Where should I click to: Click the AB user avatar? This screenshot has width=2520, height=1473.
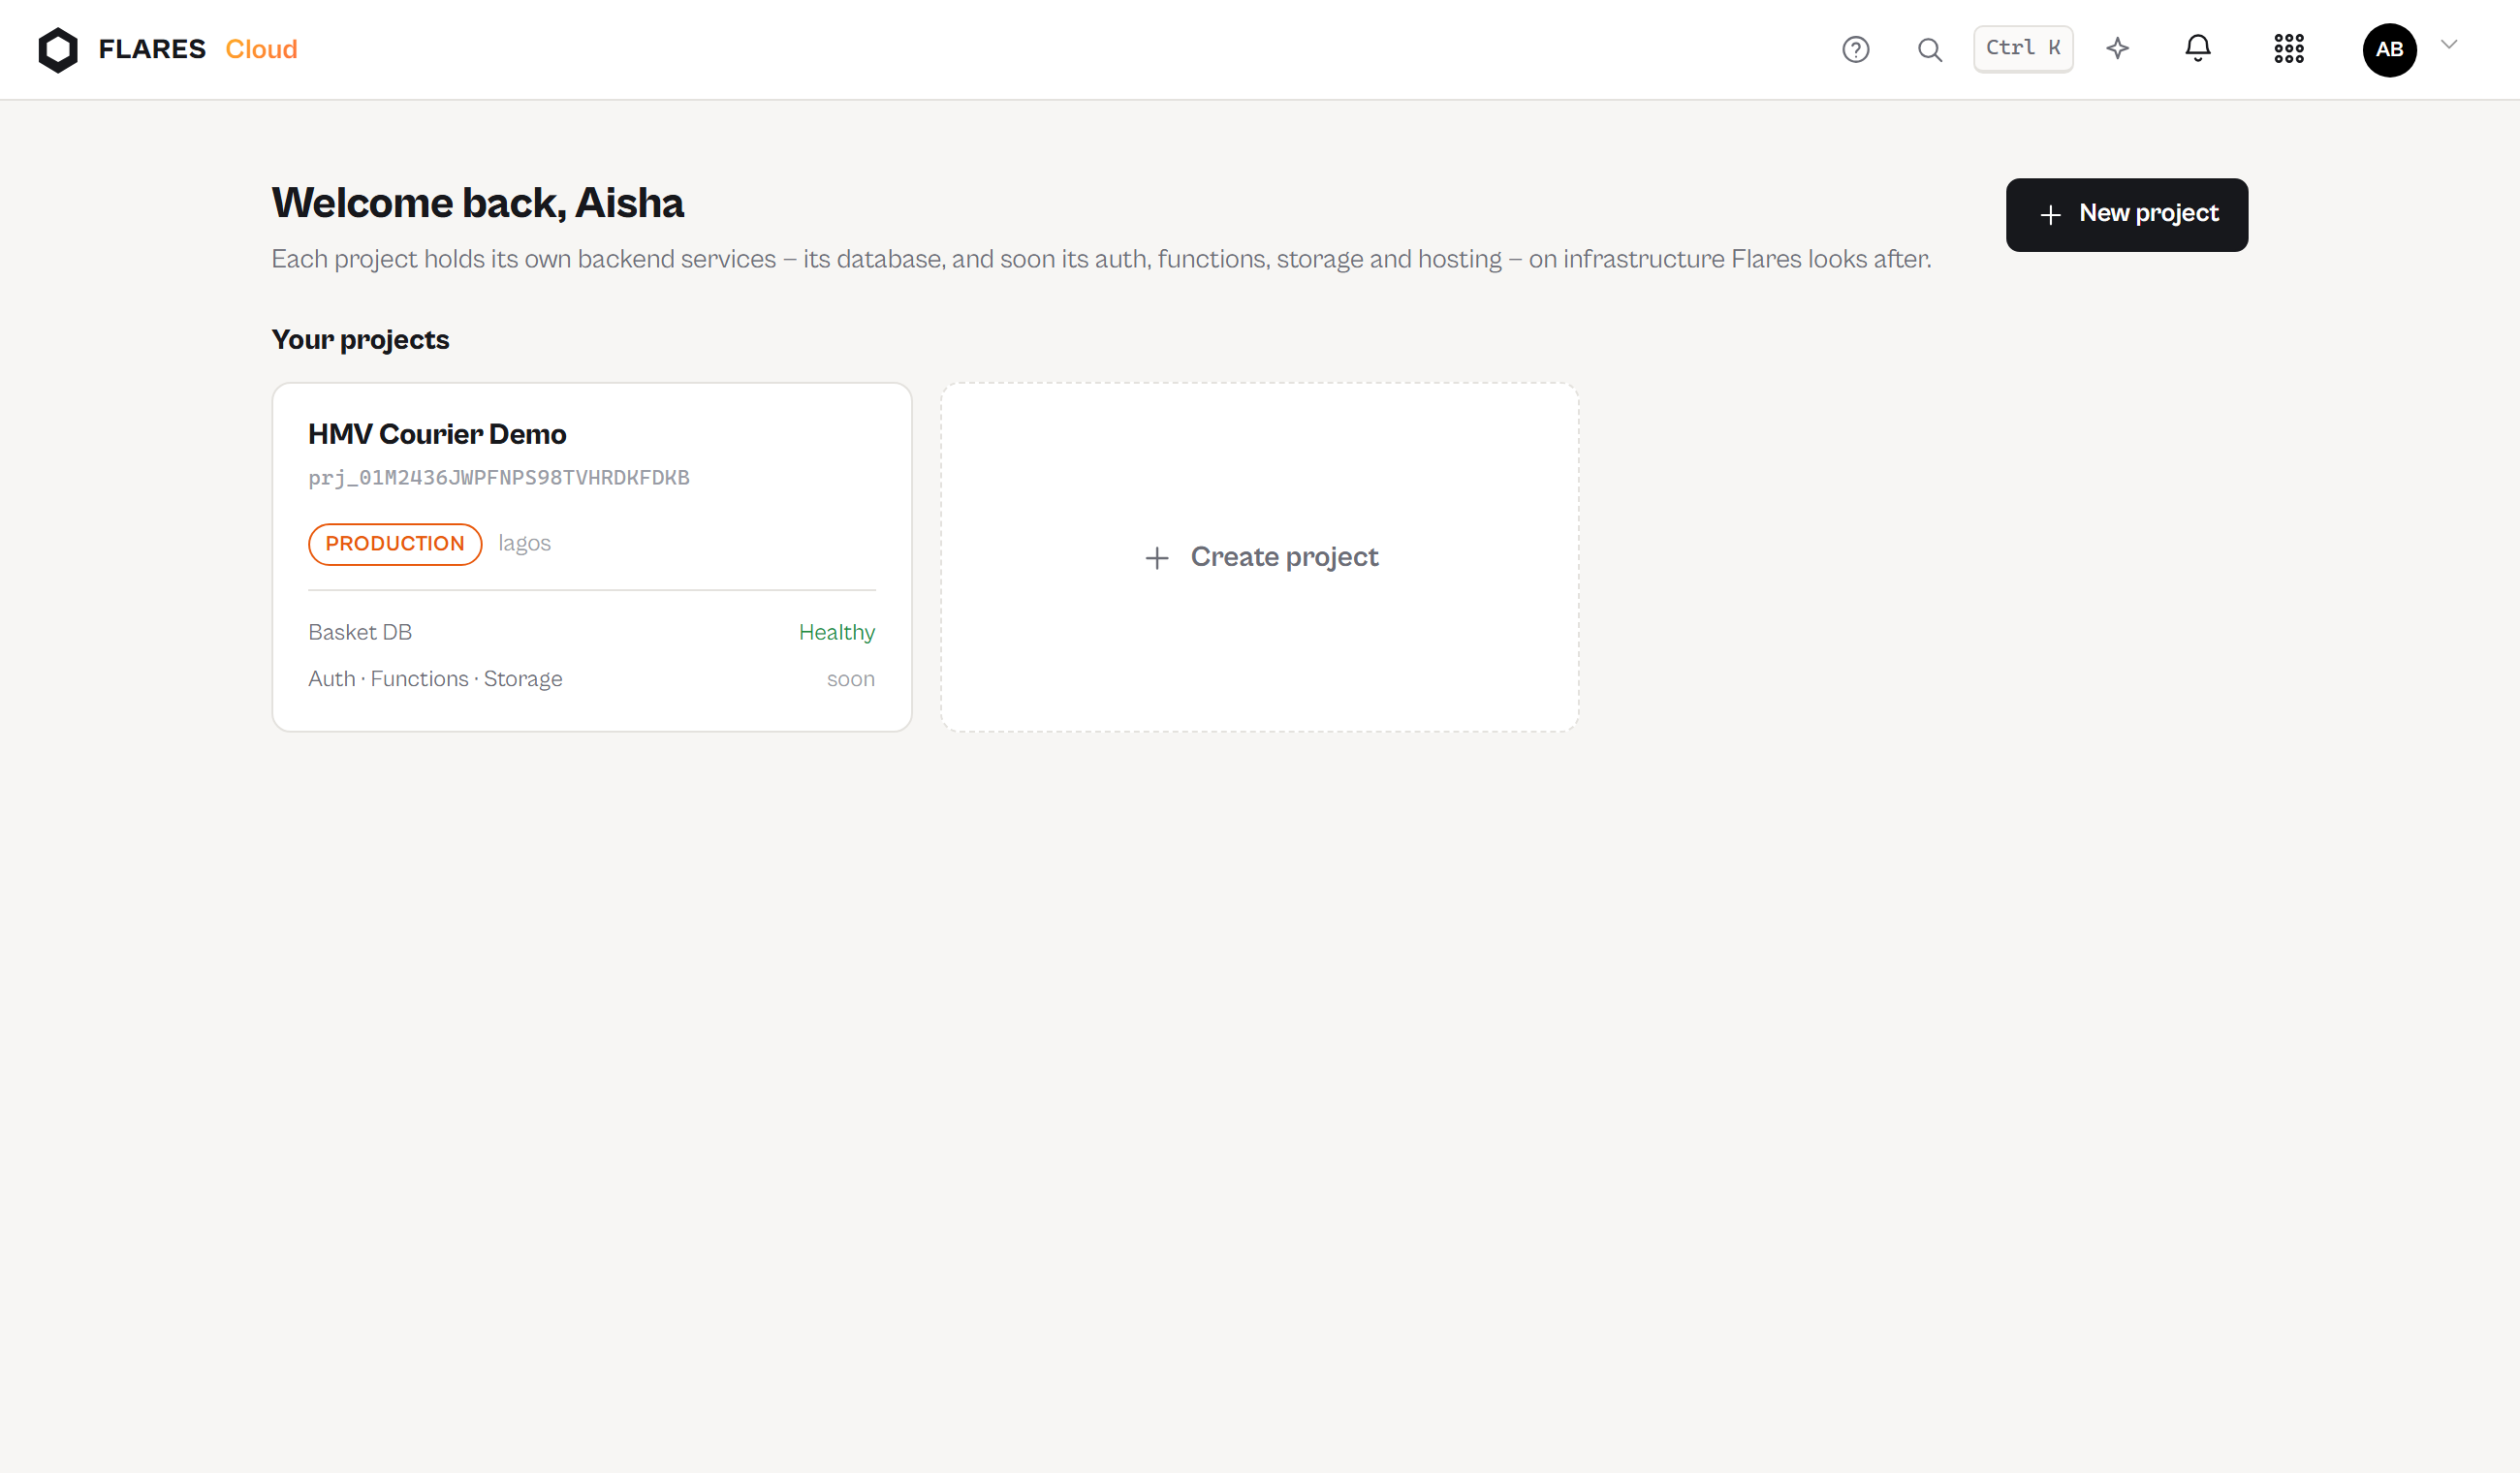(x=2389, y=49)
